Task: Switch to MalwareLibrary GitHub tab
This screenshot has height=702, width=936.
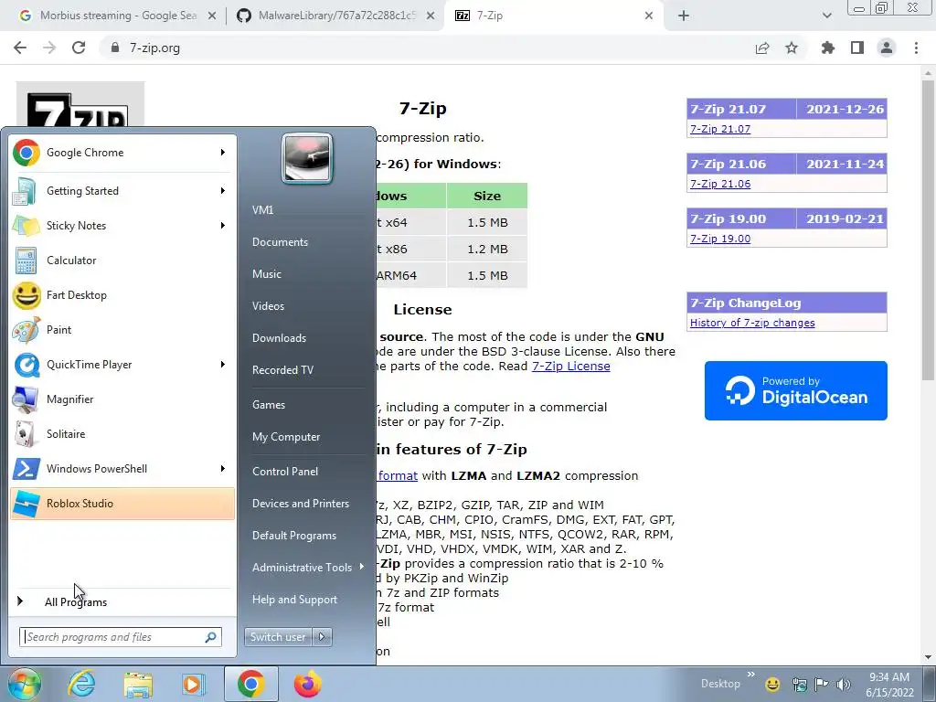Action: click(x=335, y=16)
